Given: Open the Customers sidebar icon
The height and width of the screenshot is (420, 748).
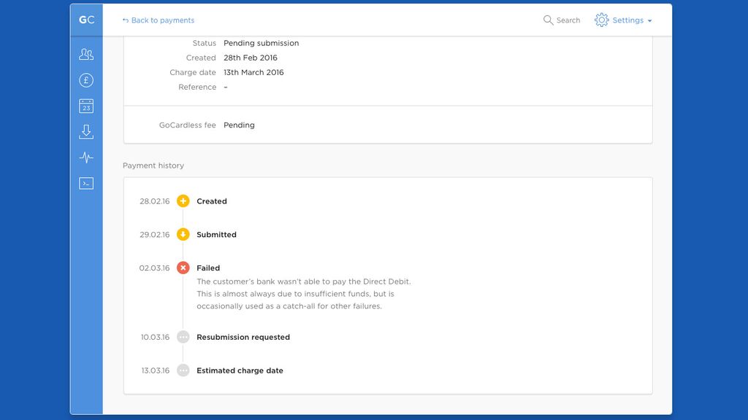Looking at the screenshot, I should tap(86, 54).
